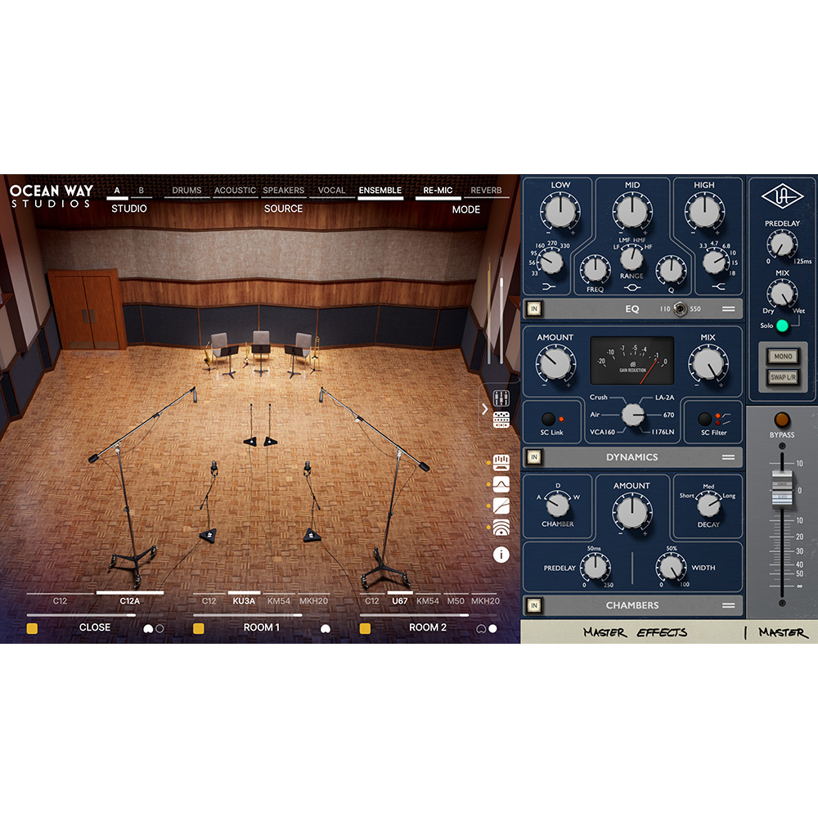
Task: Select the polar pattern view icon
Action: pyautogui.click(x=501, y=526)
